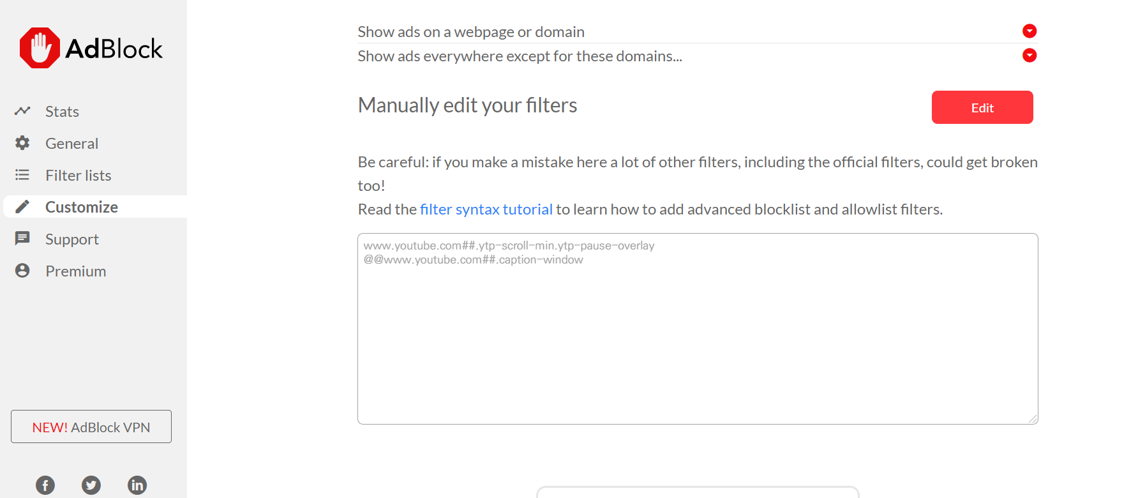1138x498 pixels.
Task: Click the 'Be careful' warning text
Action: pos(698,174)
